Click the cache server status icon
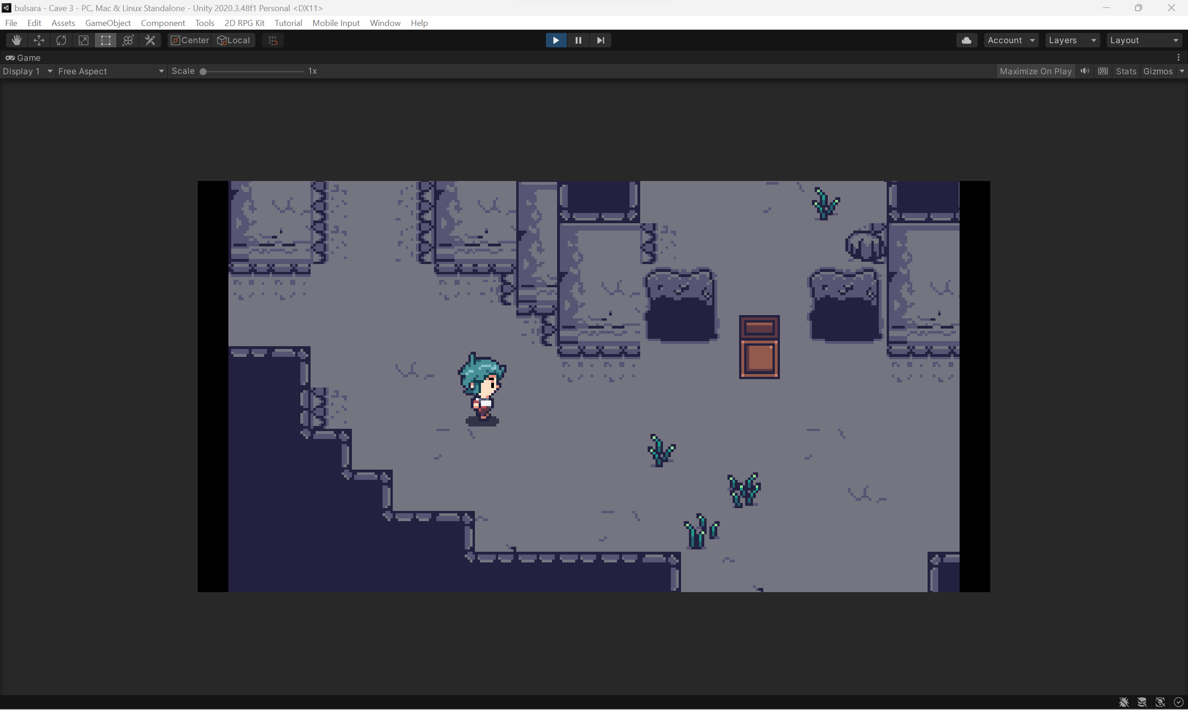This screenshot has width=1188, height=710. pos(1142,702)
